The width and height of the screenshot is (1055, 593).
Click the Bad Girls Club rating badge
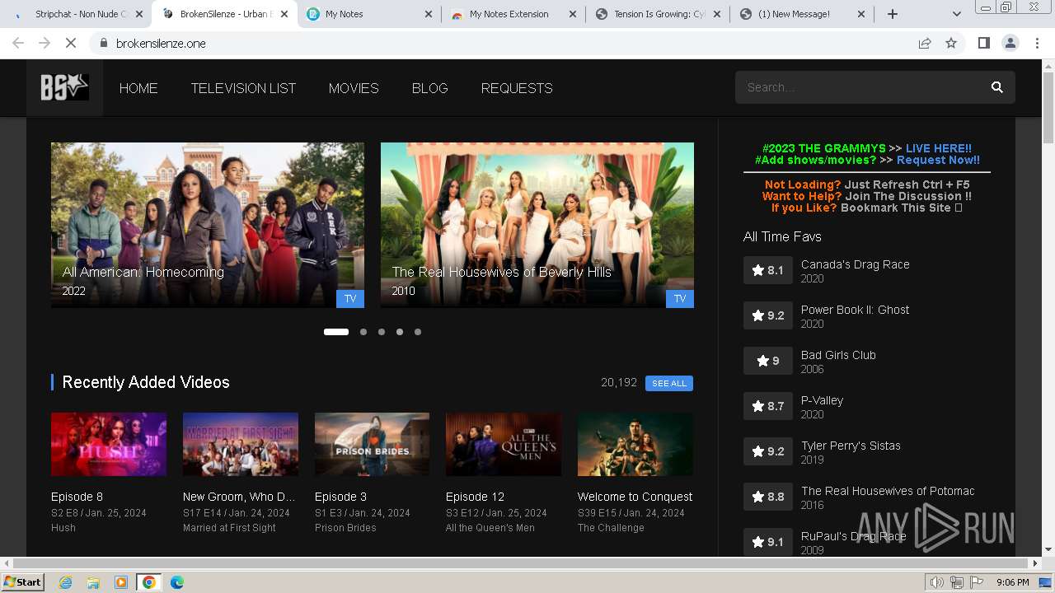767,361
